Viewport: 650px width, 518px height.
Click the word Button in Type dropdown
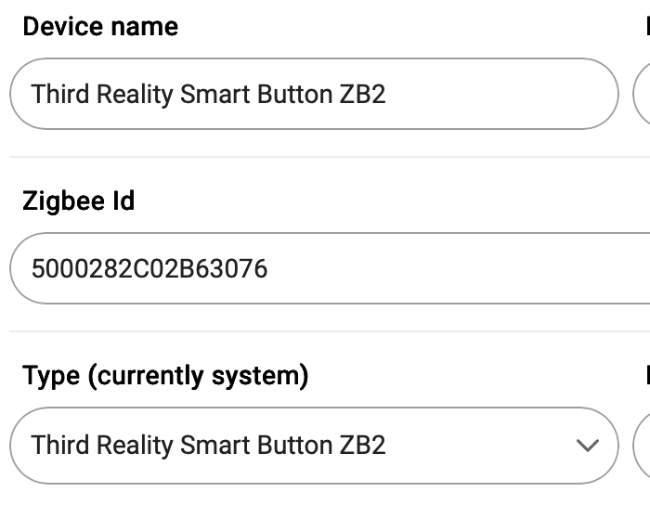click(294, 445)
